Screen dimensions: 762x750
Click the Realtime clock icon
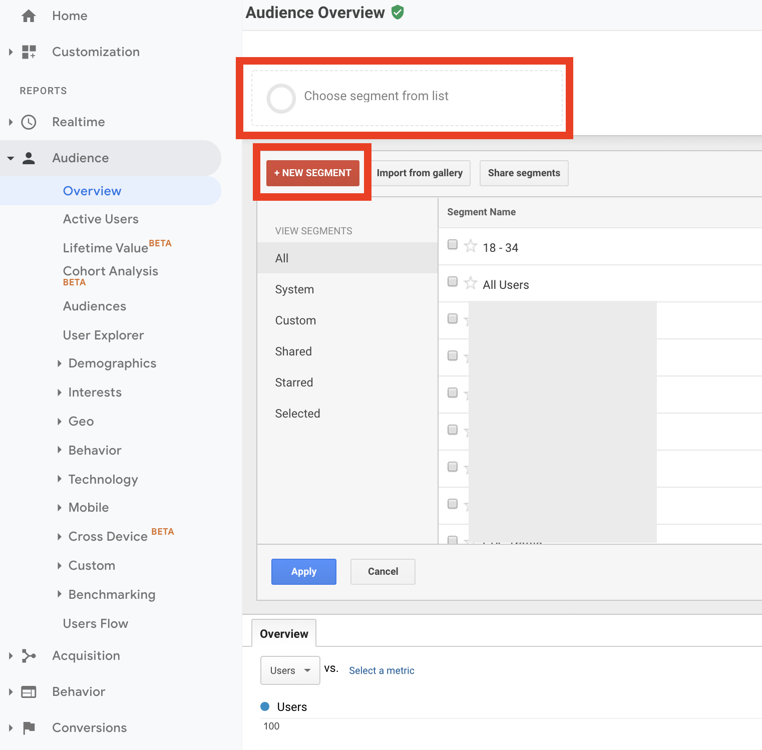29,122
